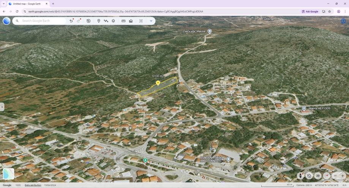Click the greyed-out collapse tool icon
Image resolution: width=349 pixels, height=188 pixels.
pos(141,21)
